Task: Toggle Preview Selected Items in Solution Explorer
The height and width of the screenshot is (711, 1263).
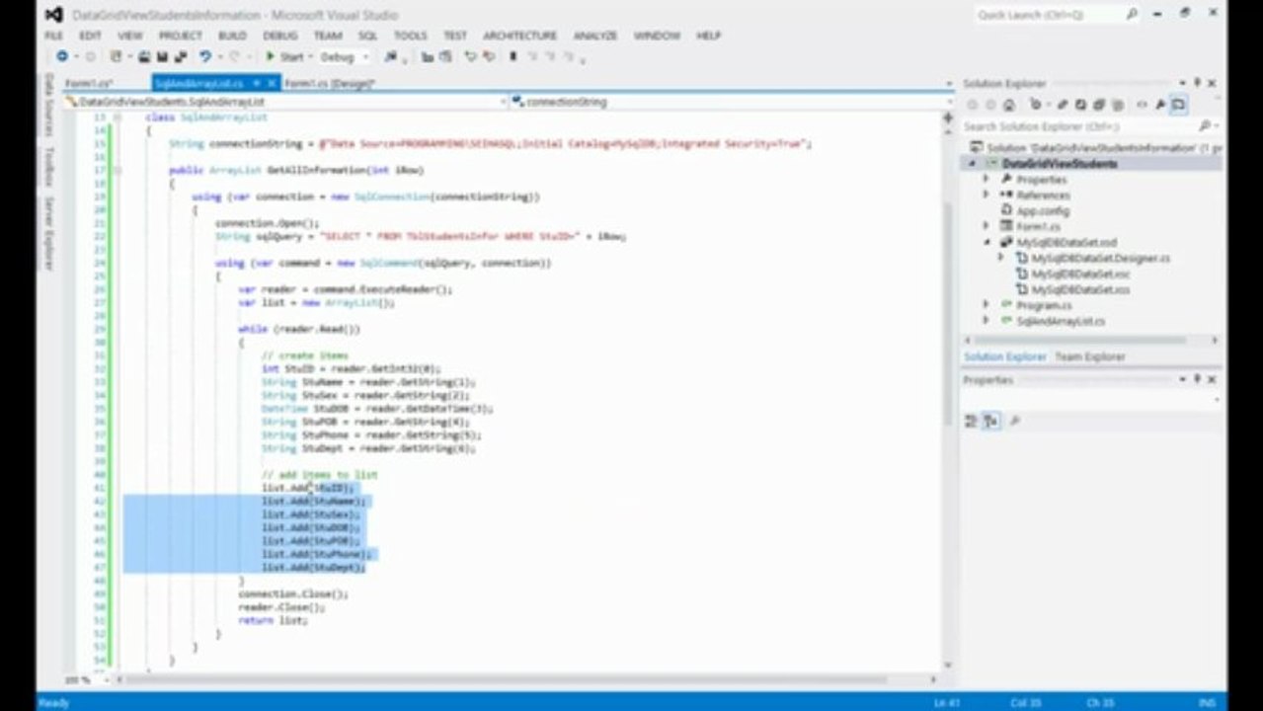Action: tap(1178, 105)
